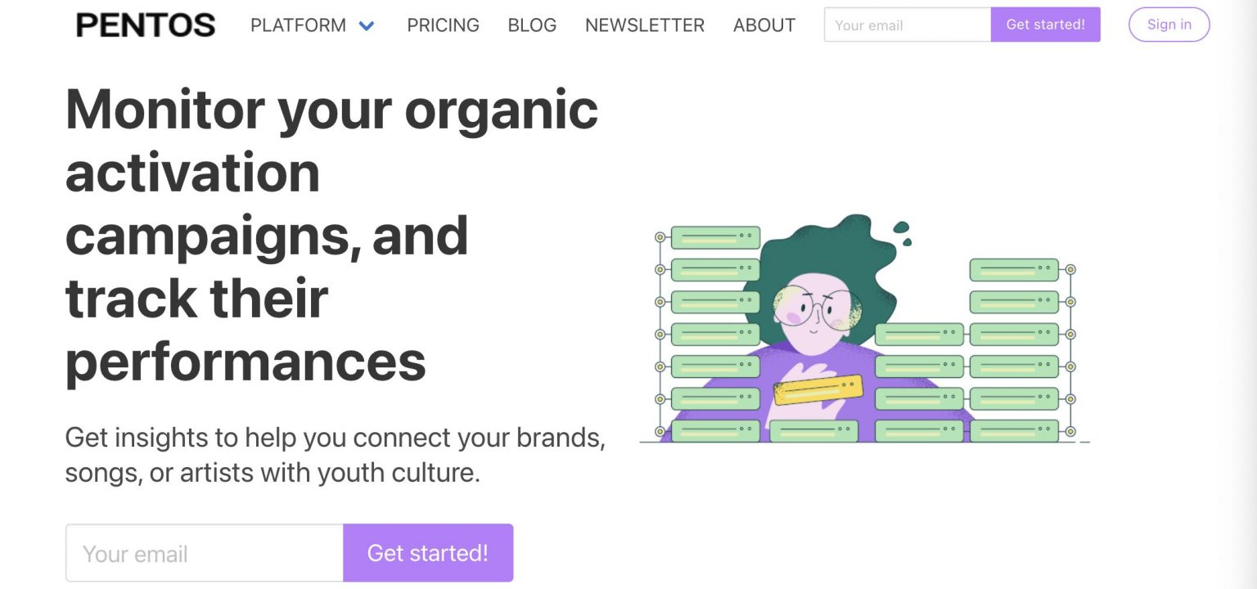Click the header Get started! button
This screenshot has width=1257, height=589.
[x=1046, y=25]
